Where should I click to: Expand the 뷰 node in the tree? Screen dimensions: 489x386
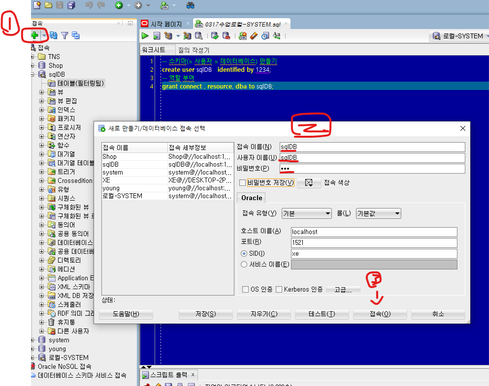point(41,92)
